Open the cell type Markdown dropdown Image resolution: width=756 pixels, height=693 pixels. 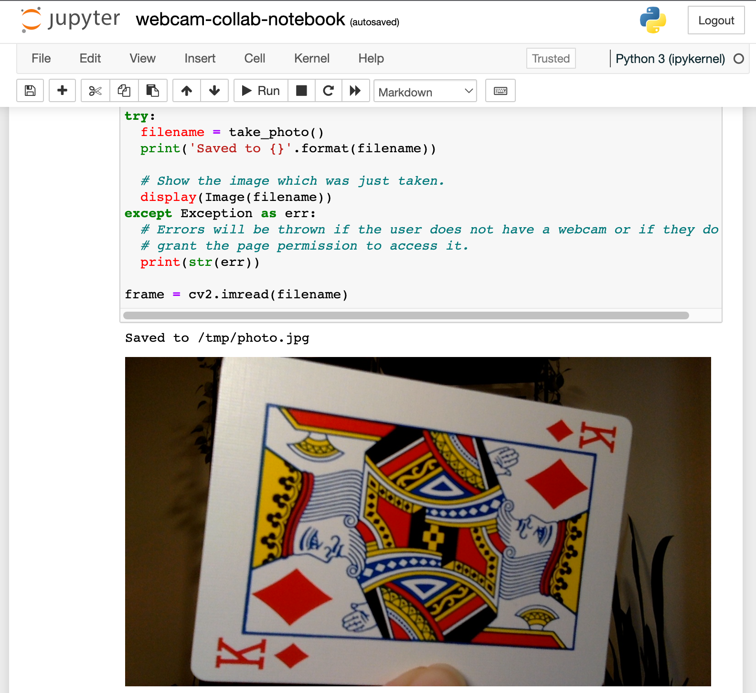coord(425,91)
